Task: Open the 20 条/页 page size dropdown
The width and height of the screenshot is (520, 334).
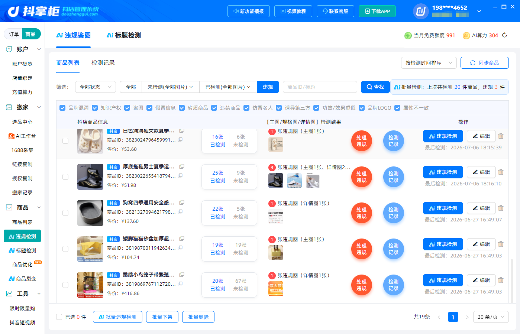Action: (x=491, y=317)
